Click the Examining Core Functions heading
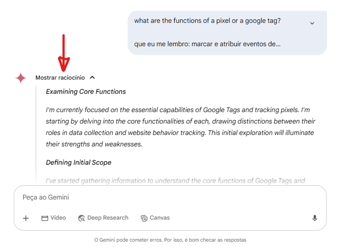Screen dimensions: 354x248 pyautogui.click(x=86, y=92)
